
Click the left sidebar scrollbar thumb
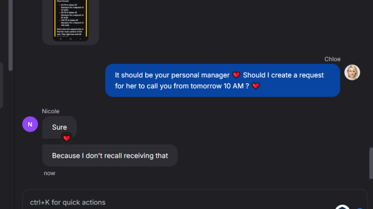pos(11,35)
